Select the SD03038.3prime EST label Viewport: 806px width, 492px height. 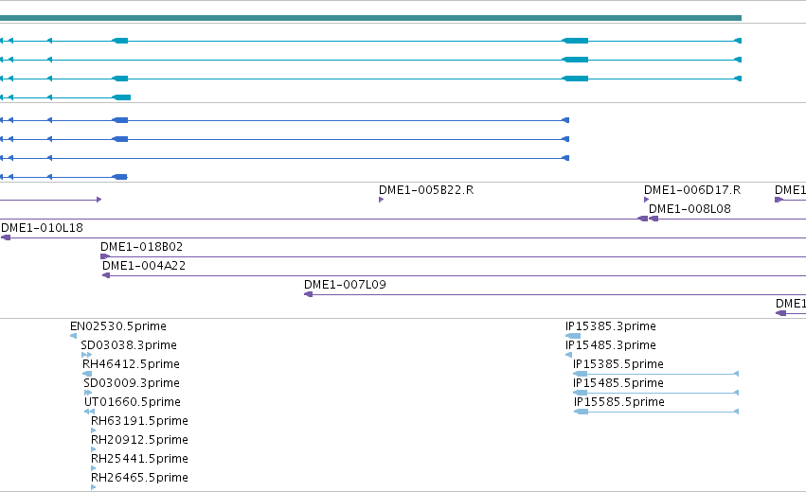tap(129, 345)
